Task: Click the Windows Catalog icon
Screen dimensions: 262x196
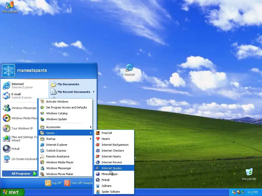Action: coord(42,113)
